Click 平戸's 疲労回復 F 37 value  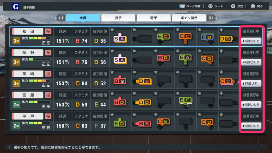pyautogui.click(x=100, y=126)
